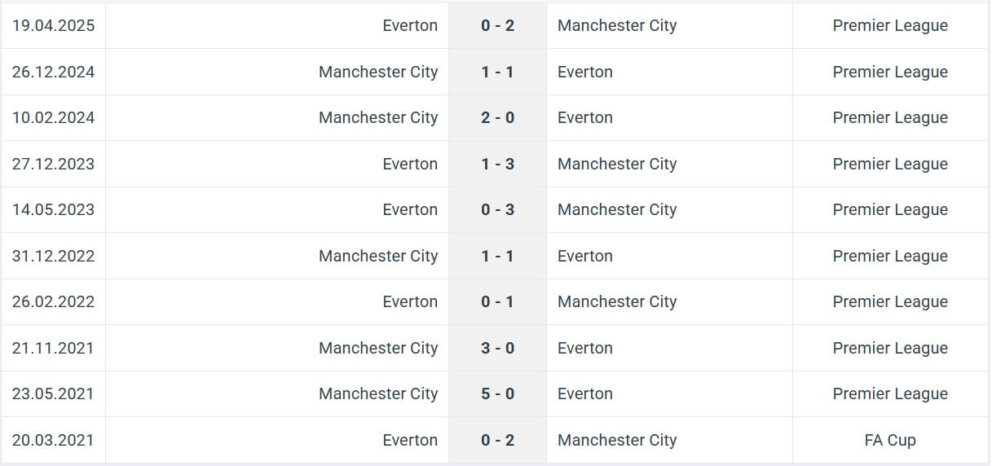The width and height of the screenshot is (992, 466).
Task: Select the 2 - 0 score from 10.02.2024
Action: (497, 117)
